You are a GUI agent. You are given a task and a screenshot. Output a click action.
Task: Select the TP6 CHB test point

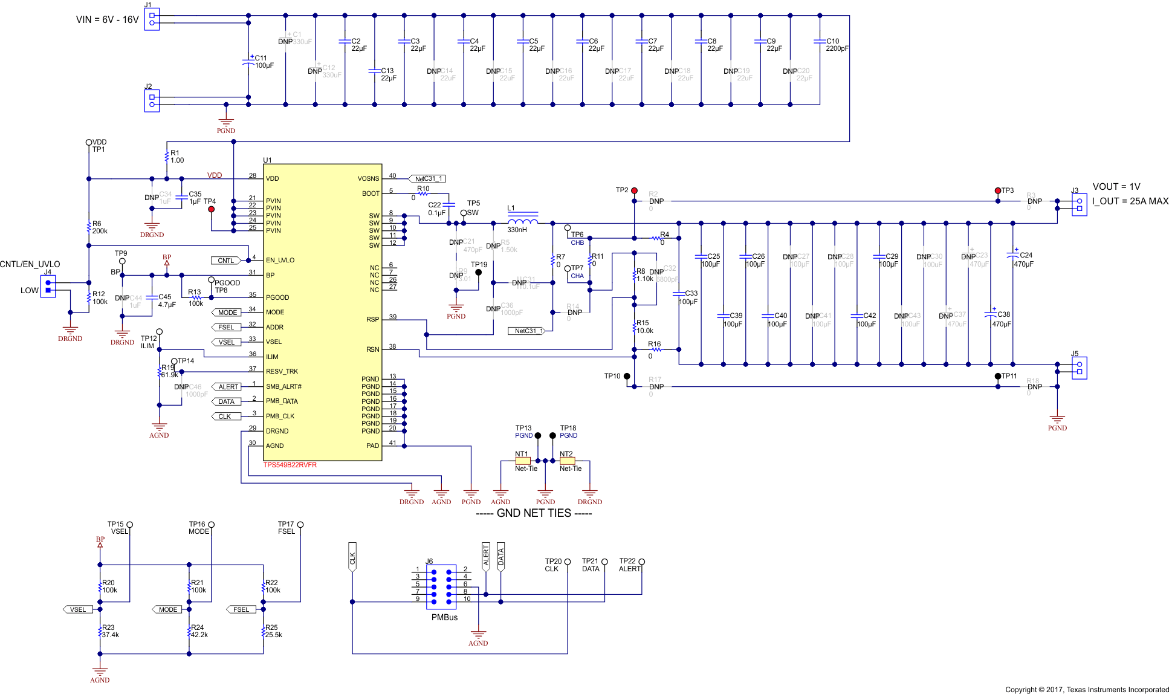(x=568, y=228)
